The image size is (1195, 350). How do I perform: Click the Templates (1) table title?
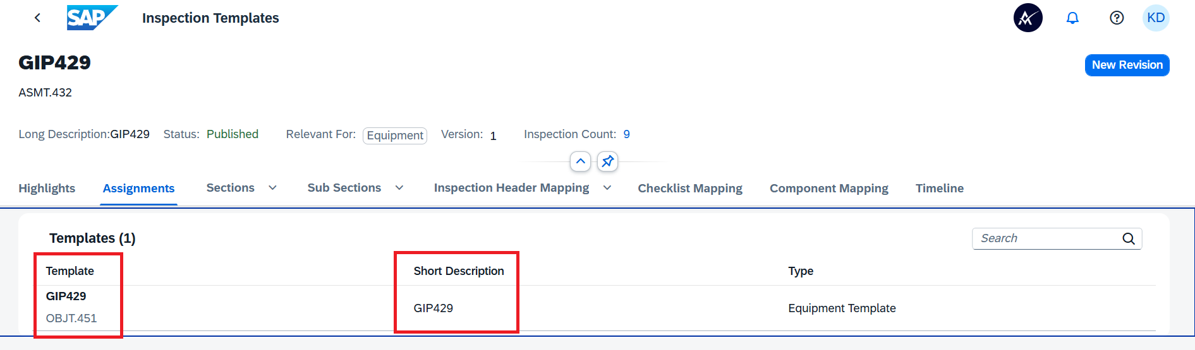click(x=92, y=238)
